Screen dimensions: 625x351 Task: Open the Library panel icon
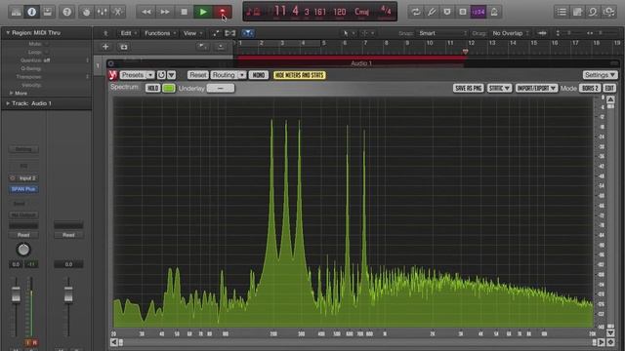[16, 12]
